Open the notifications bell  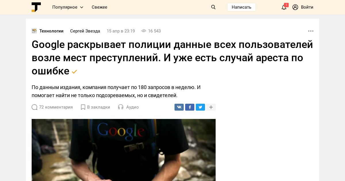(284, 7)
